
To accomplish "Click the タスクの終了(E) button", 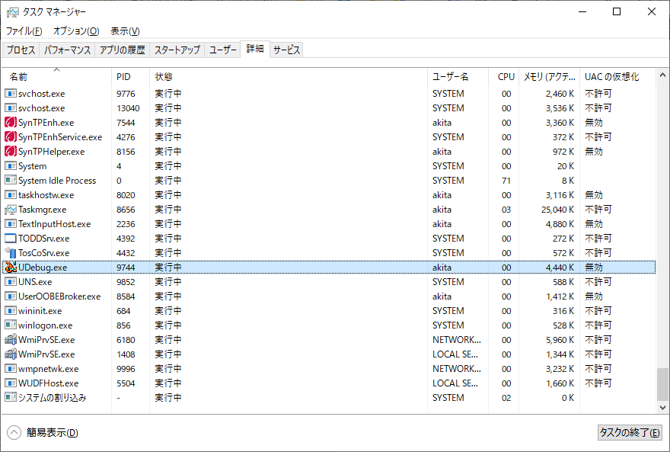I will click(630, 432).
